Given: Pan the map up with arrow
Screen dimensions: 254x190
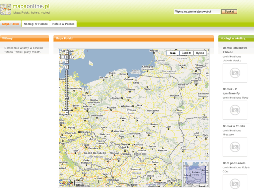Looking at the screenshot, I should click(67, 53).
